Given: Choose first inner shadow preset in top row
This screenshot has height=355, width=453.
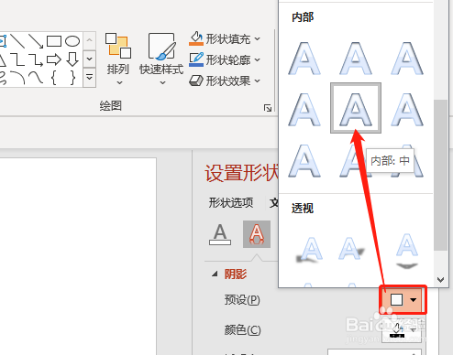Looking at the screenshot, I should click(304, 58).
